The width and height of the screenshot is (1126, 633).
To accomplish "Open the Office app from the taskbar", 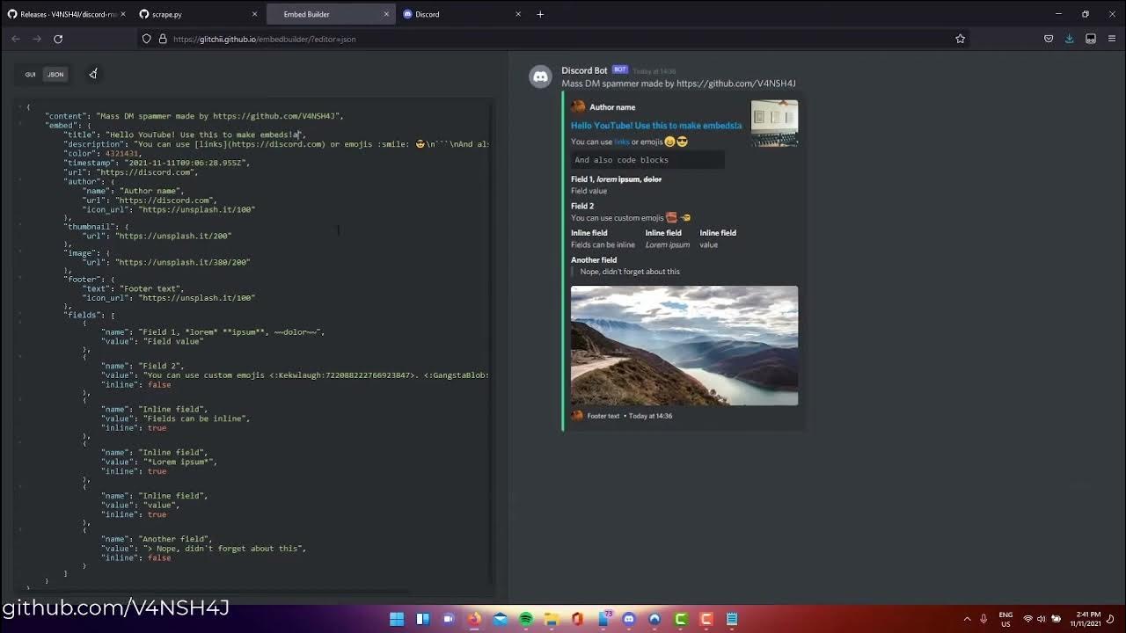I will click(x=577, y=619).
